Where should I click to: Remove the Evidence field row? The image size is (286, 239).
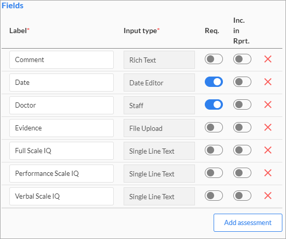click(268, 127)
